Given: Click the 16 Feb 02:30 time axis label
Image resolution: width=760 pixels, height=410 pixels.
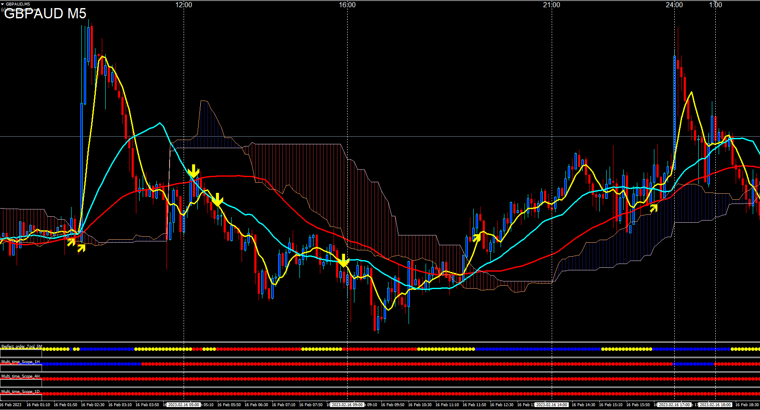Looking at the screenshot, I should 92,405.
